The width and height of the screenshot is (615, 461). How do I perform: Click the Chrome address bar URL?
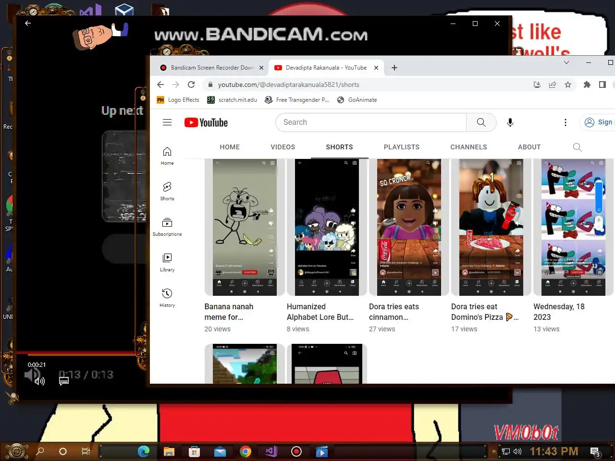pos(289,85)
